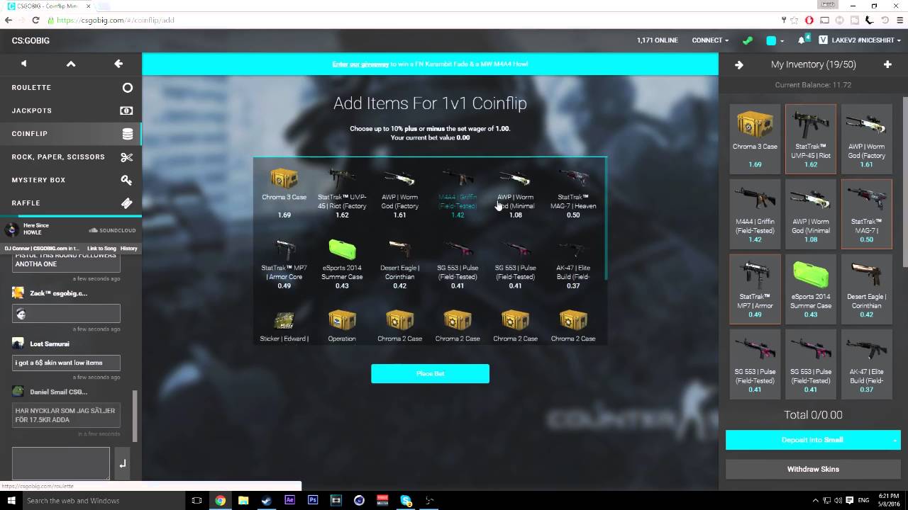The image size is (908, 510).
Task: Click the sidebar left-arrow collapse icon
Action: [118, 64]
